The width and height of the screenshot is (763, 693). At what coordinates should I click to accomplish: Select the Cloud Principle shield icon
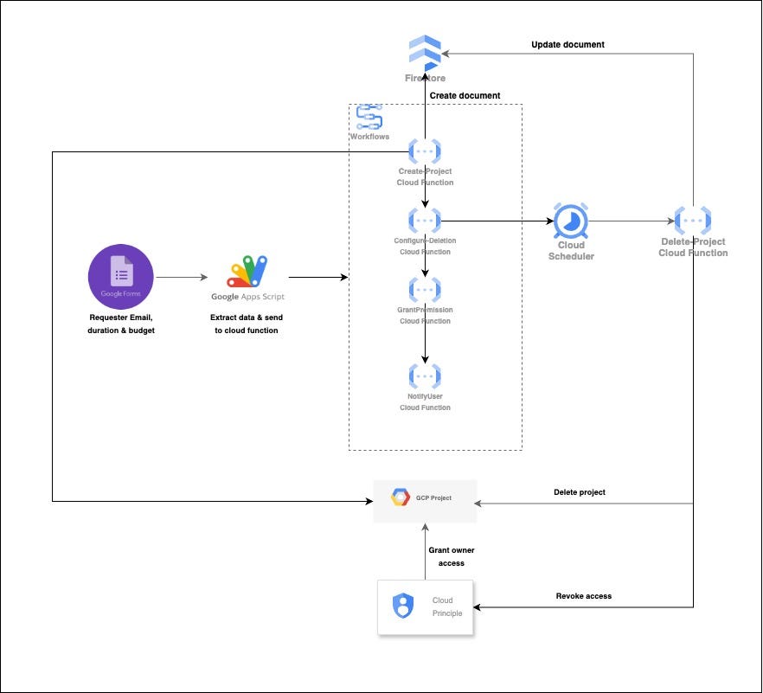[x=403, y=606]
